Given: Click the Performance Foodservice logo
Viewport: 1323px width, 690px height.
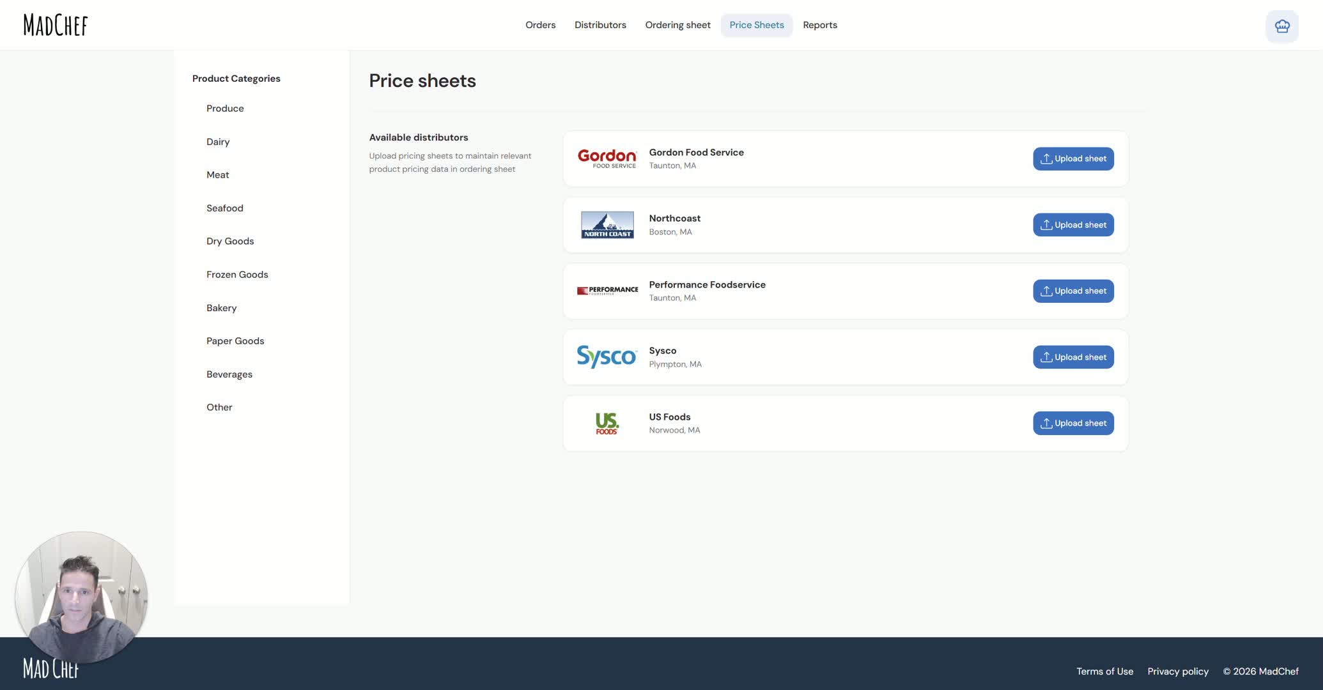Looking at the screenshot, I should (x=607, y=291).
